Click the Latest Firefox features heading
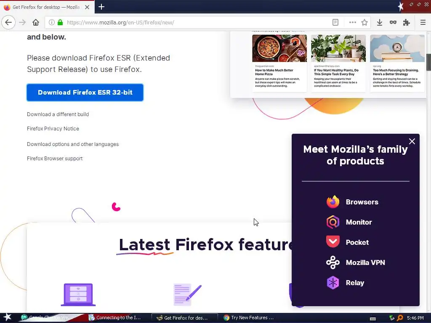 point(205,244)
